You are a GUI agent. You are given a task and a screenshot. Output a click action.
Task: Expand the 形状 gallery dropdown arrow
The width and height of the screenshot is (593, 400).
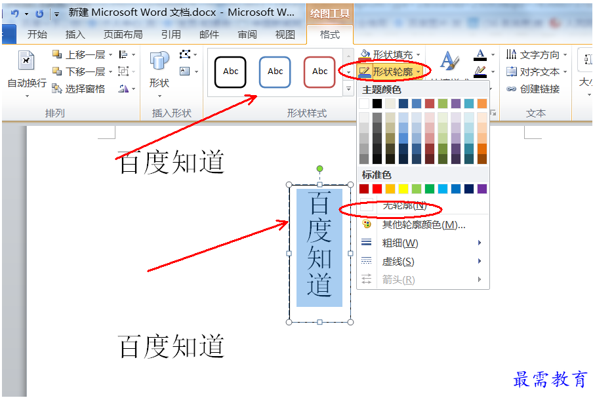(x=159, y=96)
